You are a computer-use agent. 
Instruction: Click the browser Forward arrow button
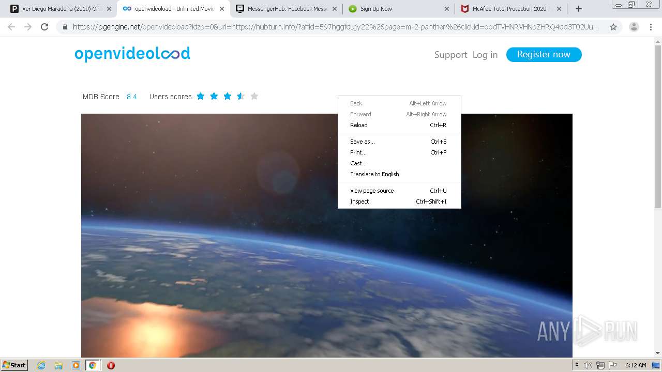point(28,27)
